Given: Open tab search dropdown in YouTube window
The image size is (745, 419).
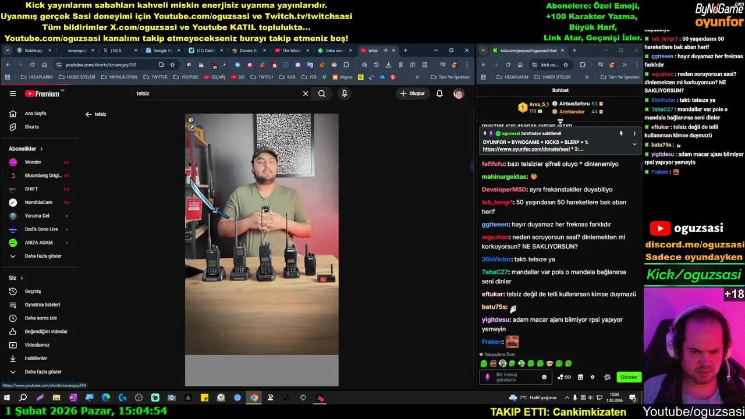Looking at the screenshot, I should (x=7, y=51).
